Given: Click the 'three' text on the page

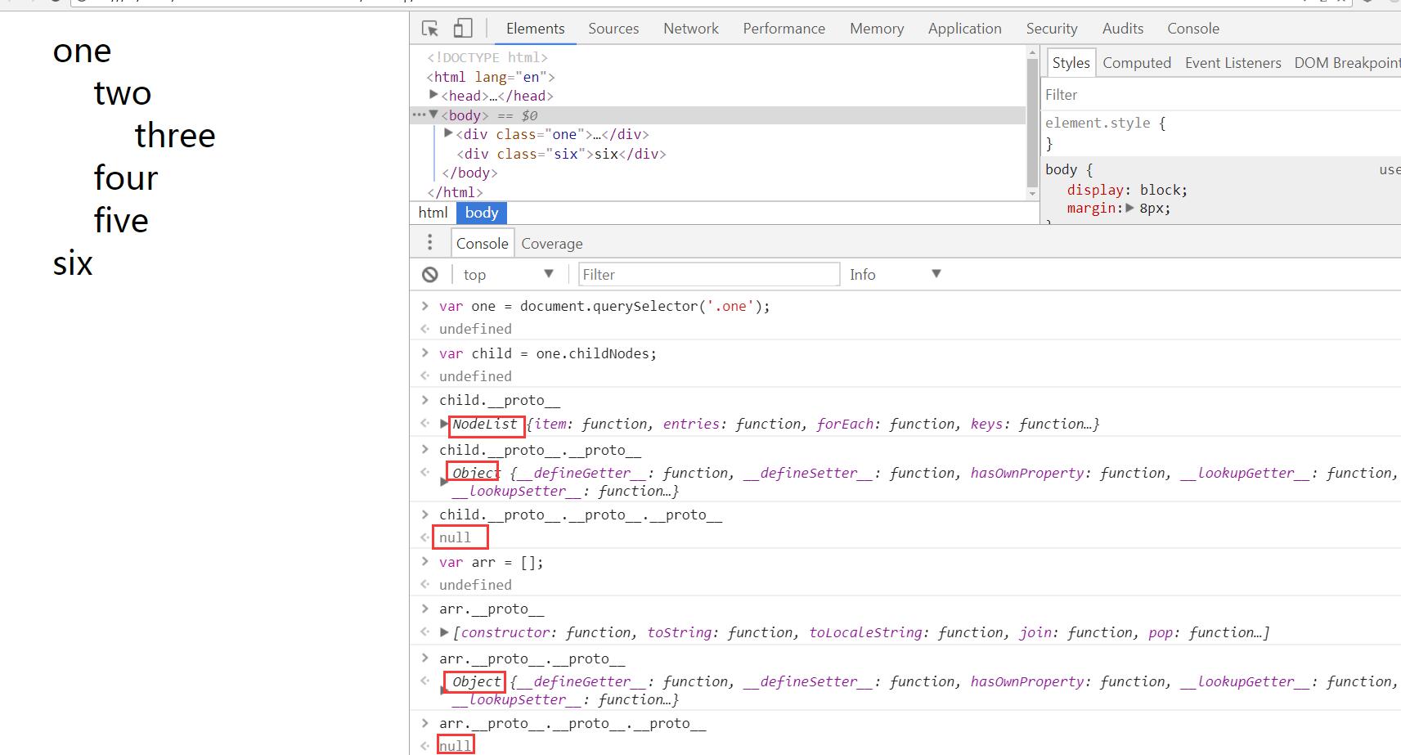Looking at the screenshot, I should pos(175,136).
